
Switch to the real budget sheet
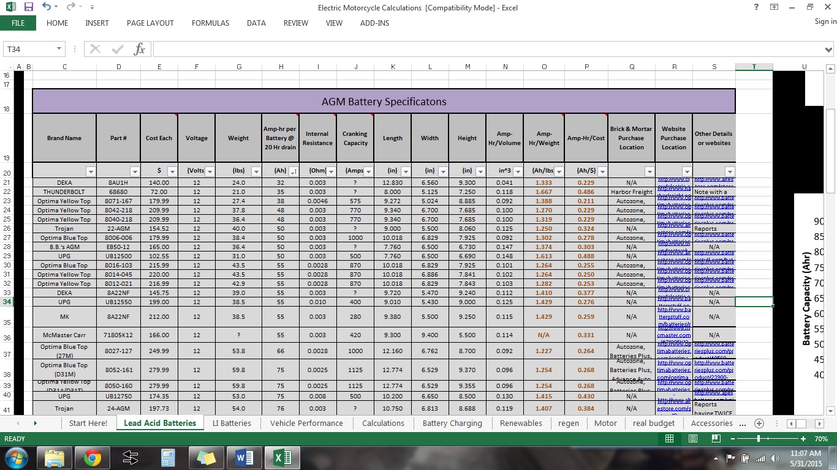coord(654,423)
